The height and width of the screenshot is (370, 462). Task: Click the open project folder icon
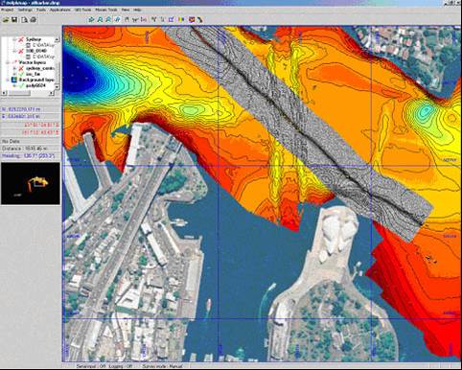point(6,20)
